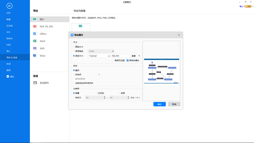Pick the Html export icon
Image resolution: width=254 pixels, height=143 pixels.
(35, 41)
